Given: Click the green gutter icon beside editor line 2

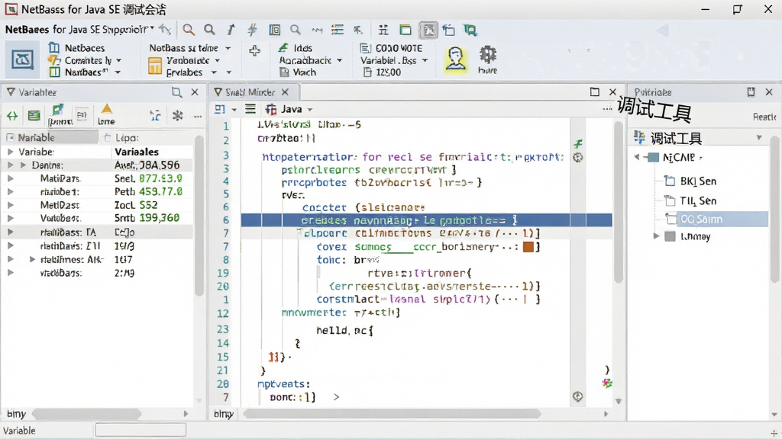Looking at the screenshot, I should [578, 144].
